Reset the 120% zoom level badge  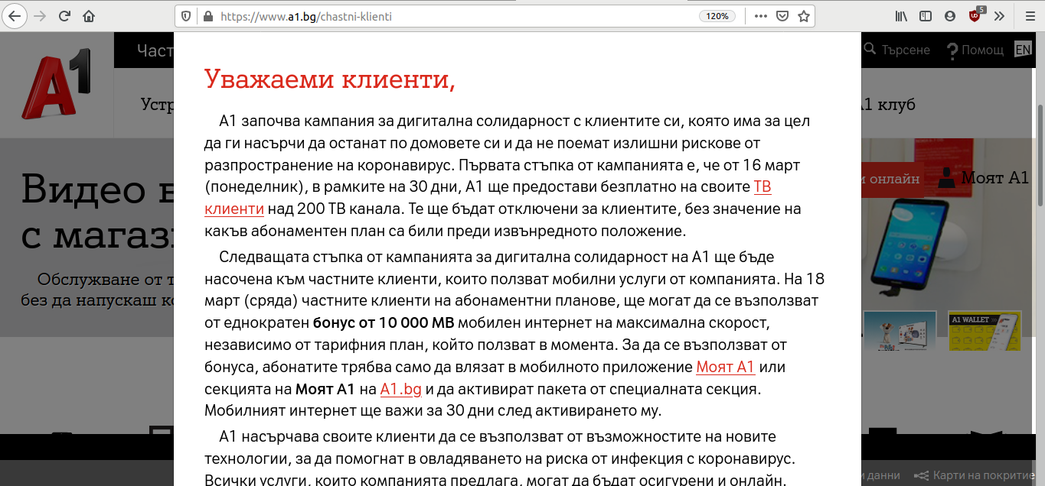[717, 16]
